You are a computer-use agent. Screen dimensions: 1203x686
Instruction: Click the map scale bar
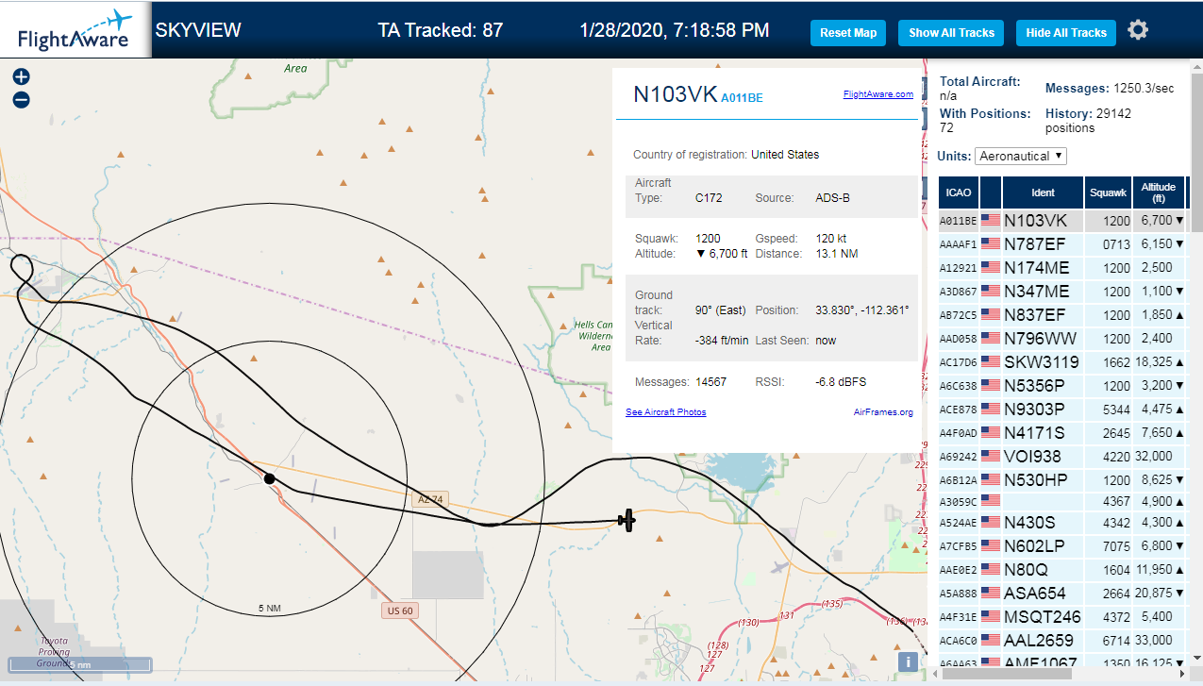click(x=80, y=664)
